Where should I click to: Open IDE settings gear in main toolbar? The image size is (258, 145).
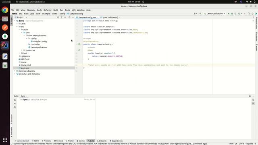point(252,14)
